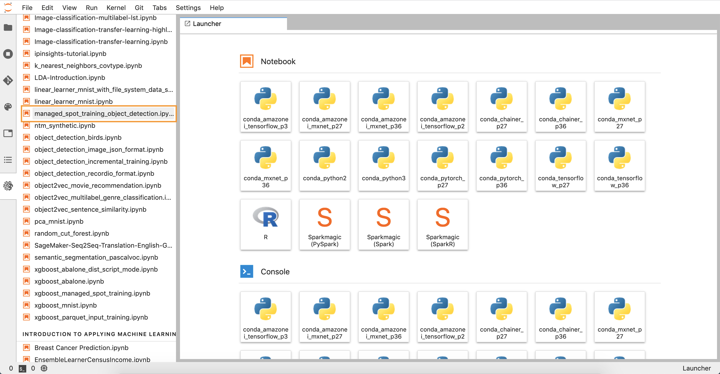Screen dimensions: 720x374
Task: Click the Tabs menu item
Action: pos(159,7)
